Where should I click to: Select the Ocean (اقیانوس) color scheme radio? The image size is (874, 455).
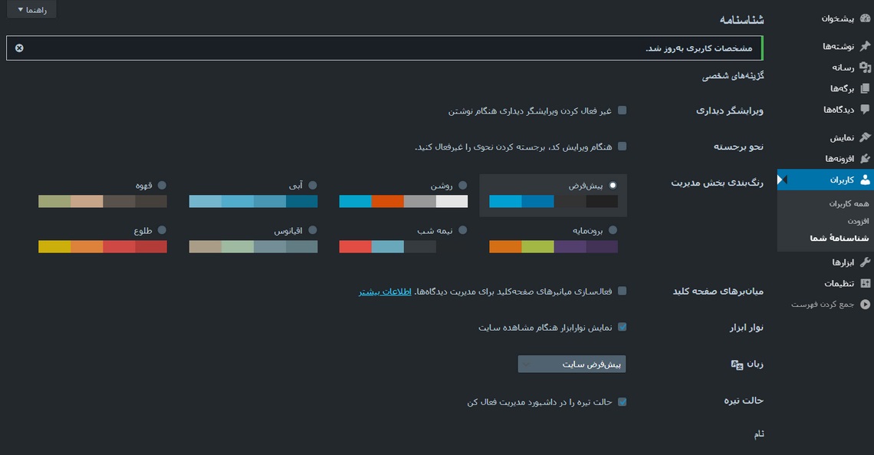[312, 230]
